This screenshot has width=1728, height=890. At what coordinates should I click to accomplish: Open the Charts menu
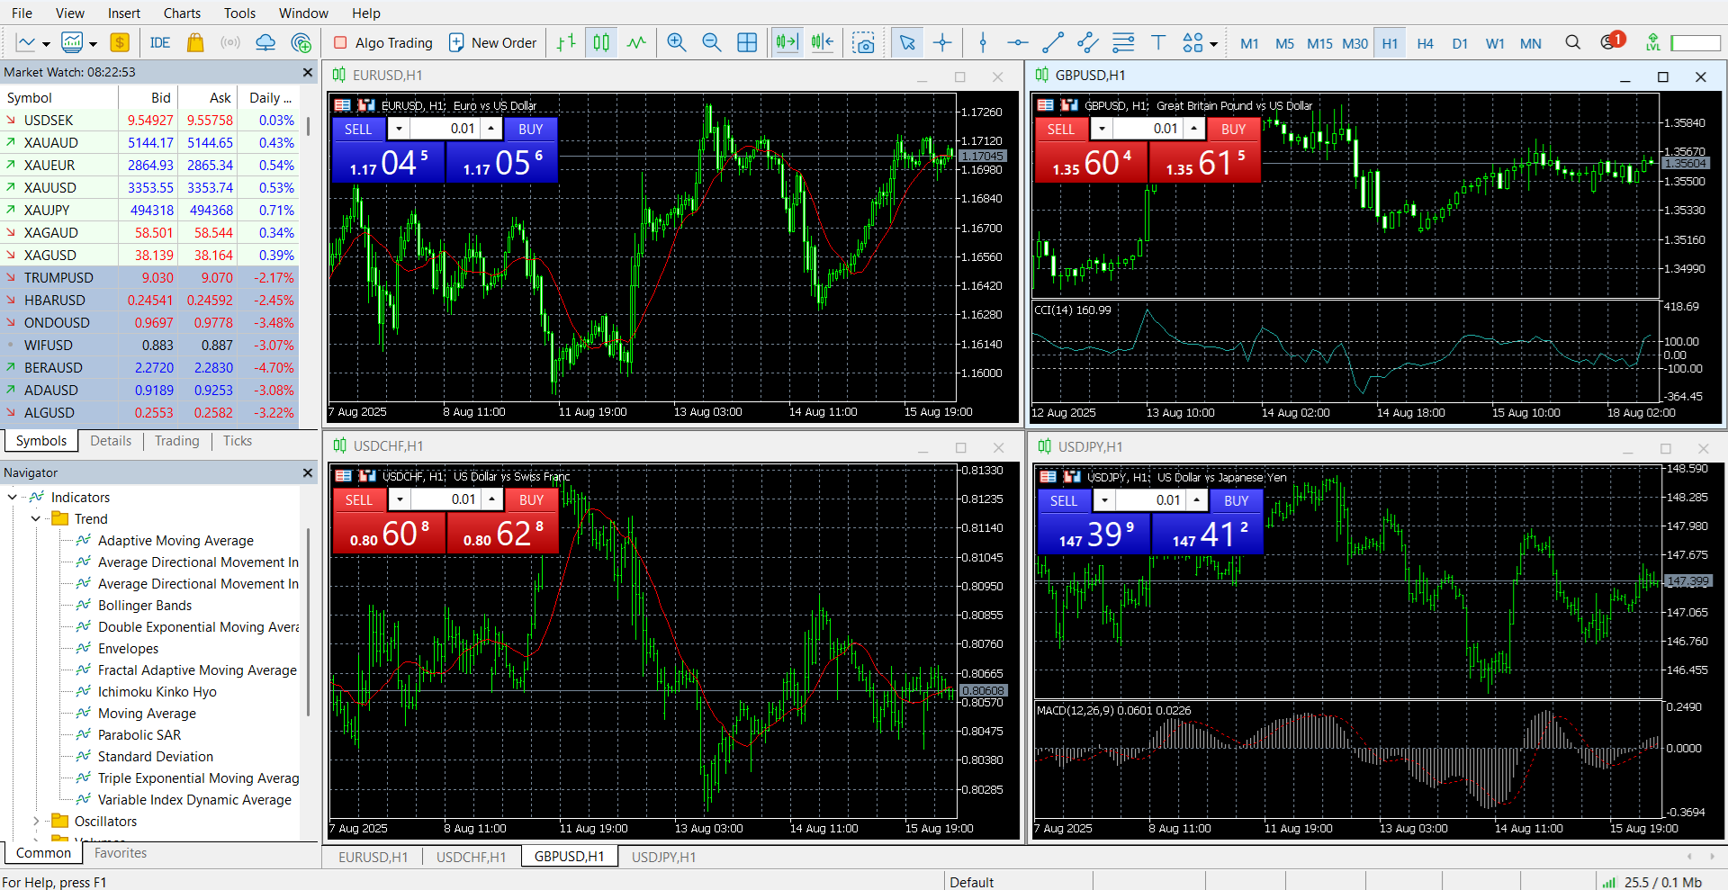click(182, 13)
